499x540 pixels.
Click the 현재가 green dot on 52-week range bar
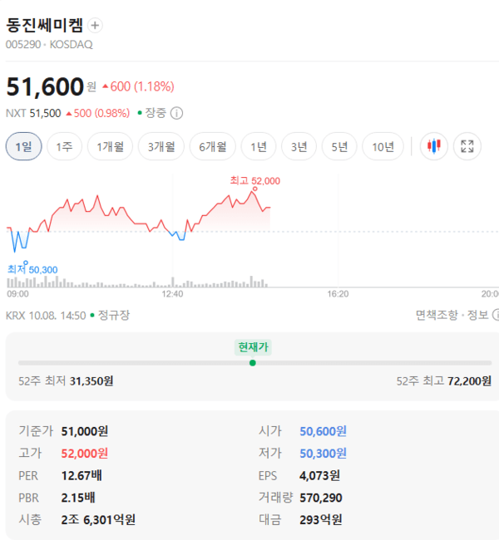pos(253,363)
